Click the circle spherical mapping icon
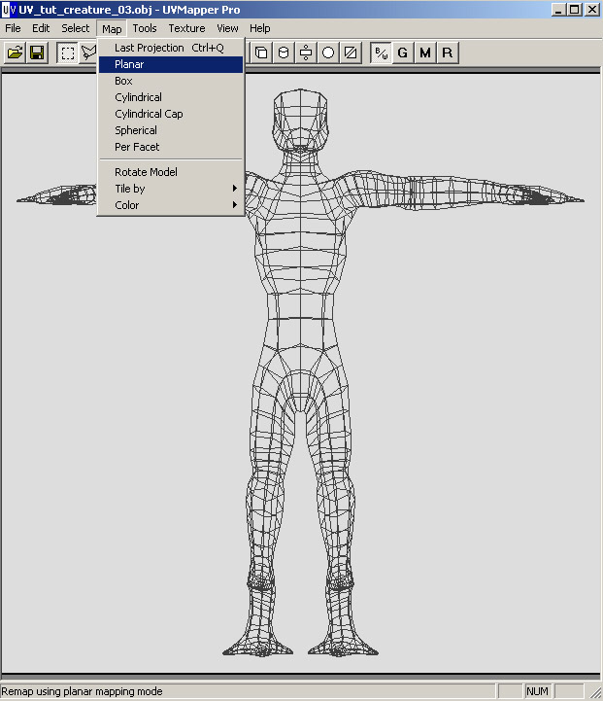The image size is (603, 701). coord(328,53)
